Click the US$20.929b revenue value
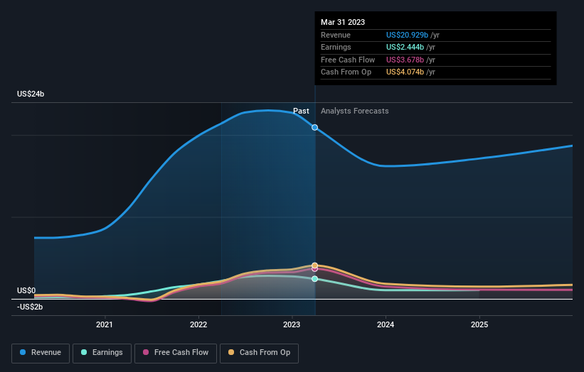584x372 pixels. pos(407,35)
